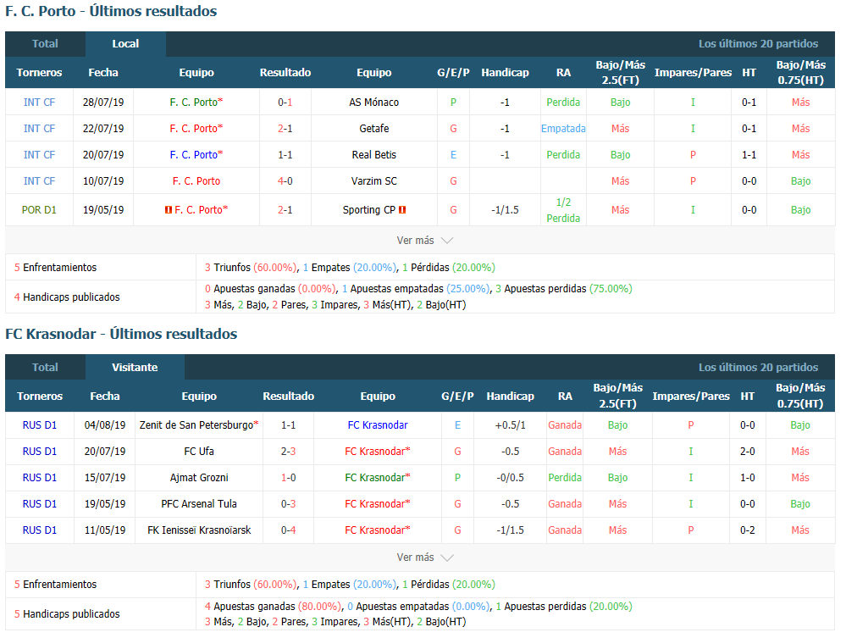The image size is (846, 638).
Task: Click Sporting CP team name
Action: (x=369, y=210)
